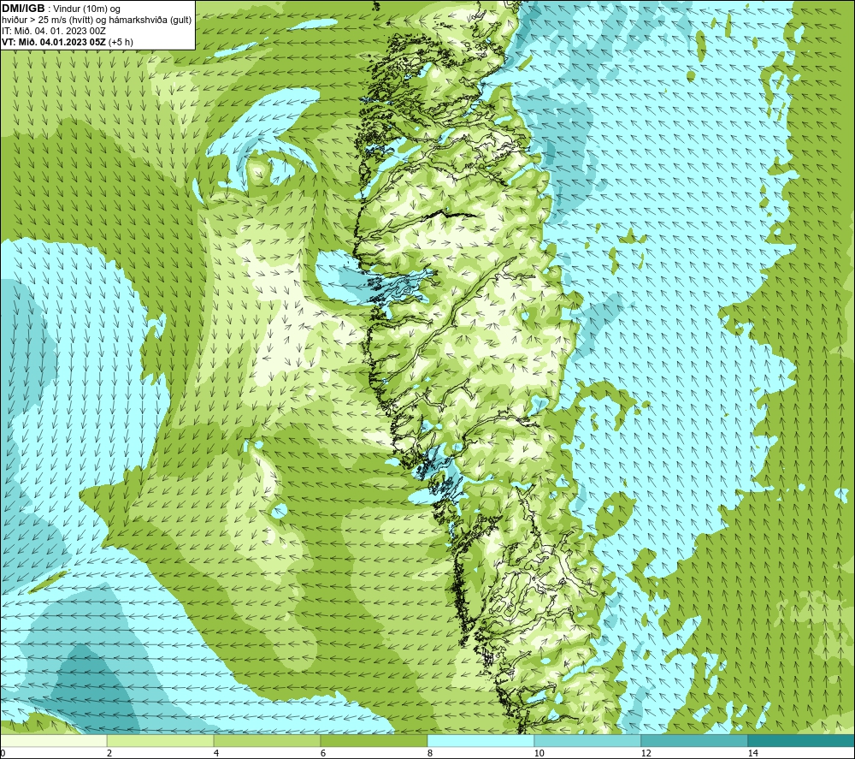855x759 pixels.
Task: Click the '6' scale label
Action: pos(323,753)
